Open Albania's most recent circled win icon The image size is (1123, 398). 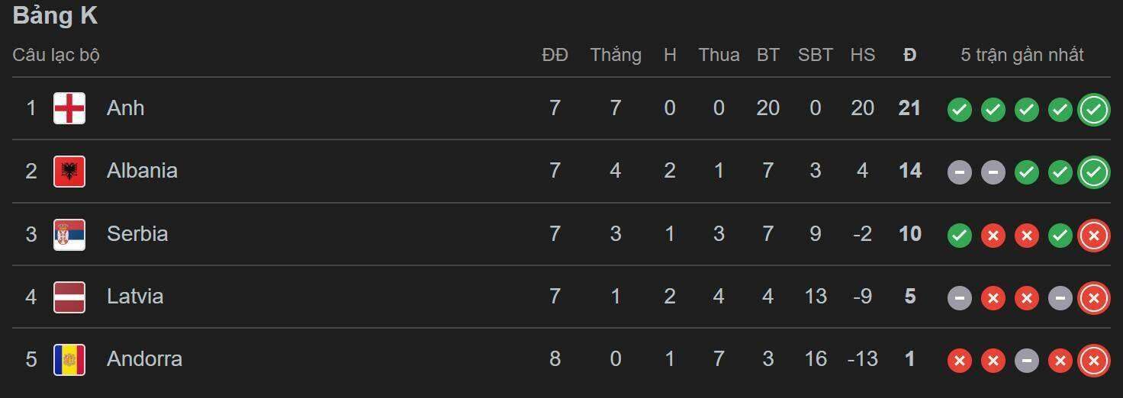(1093, 172)
